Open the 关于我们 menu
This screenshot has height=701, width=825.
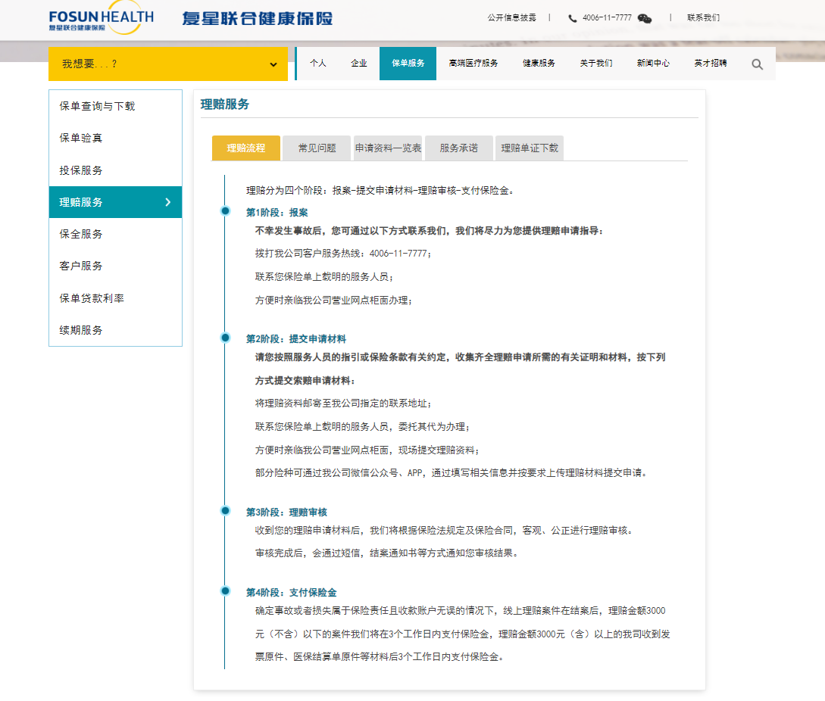(596, 63)
